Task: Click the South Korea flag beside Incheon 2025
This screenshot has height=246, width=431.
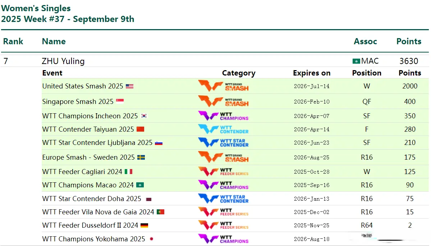Action: tap(144, 116)
